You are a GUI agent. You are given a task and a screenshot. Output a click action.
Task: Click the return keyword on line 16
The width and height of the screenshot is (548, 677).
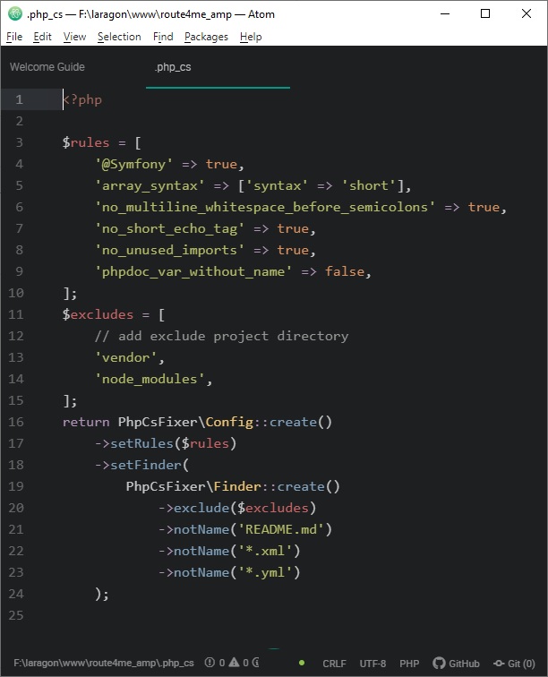click(x=86, y=422)
